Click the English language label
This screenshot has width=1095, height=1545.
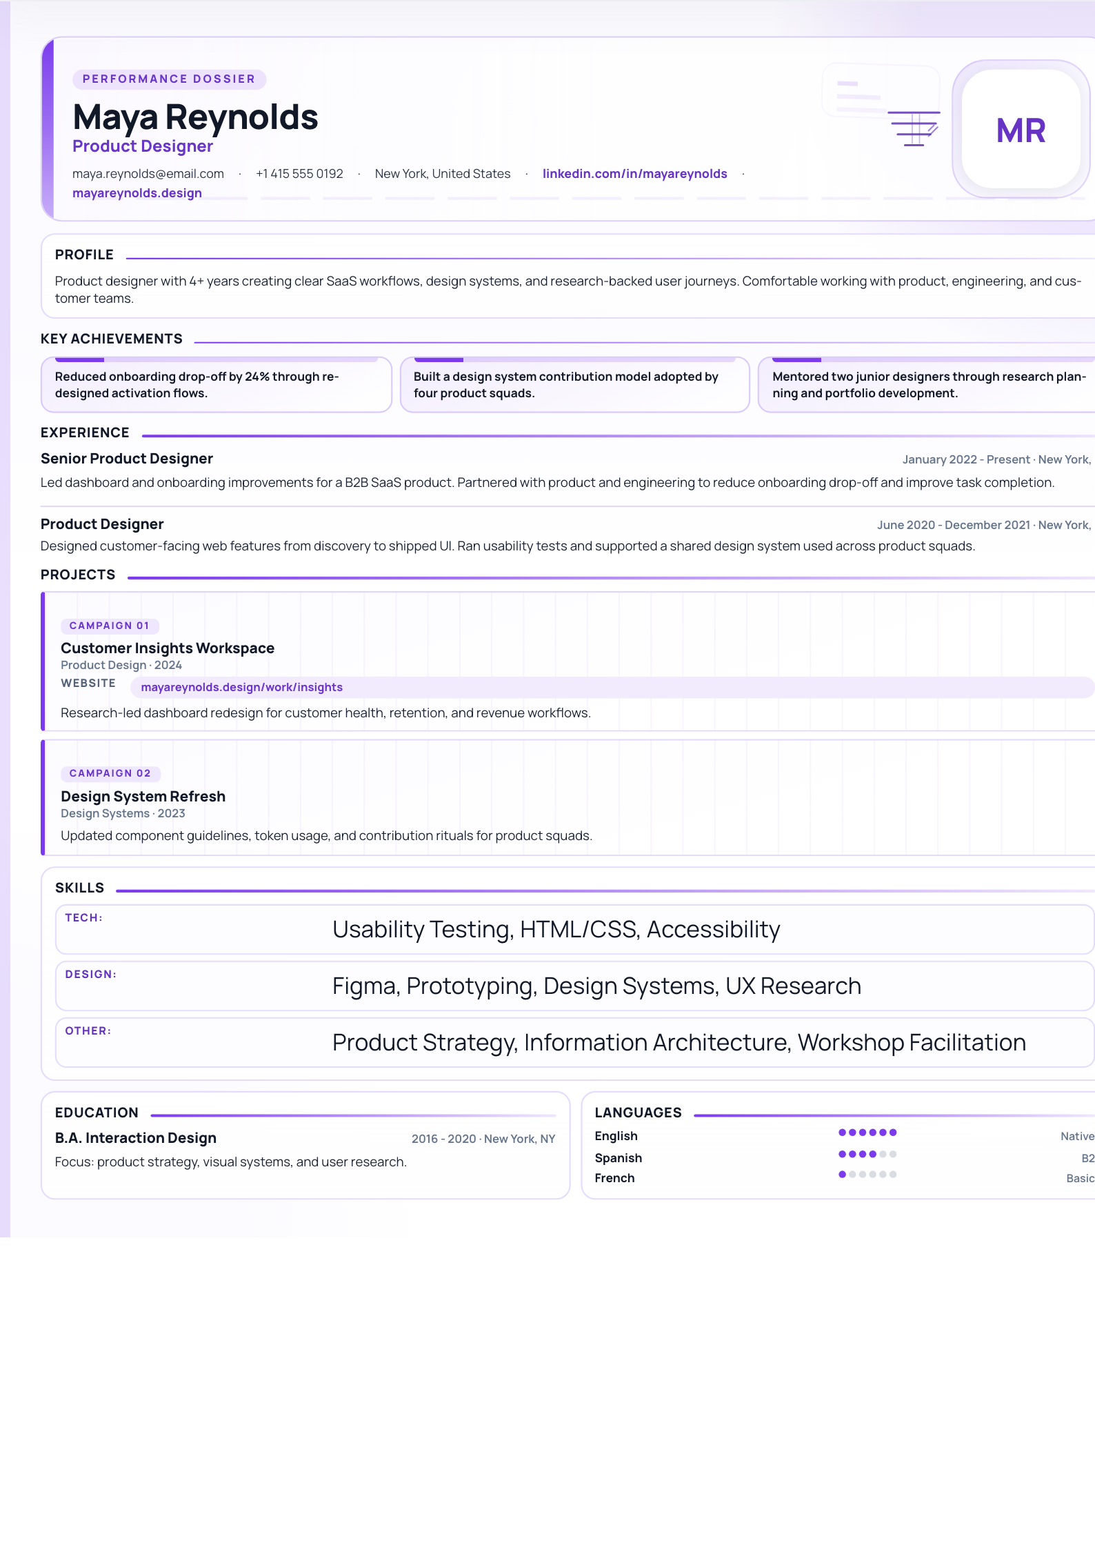(x=616, y=1136)
